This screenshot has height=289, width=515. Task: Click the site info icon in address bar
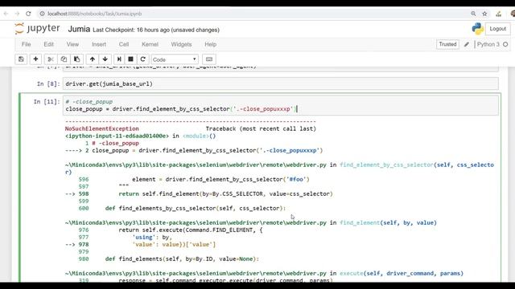tap(42, 14)
